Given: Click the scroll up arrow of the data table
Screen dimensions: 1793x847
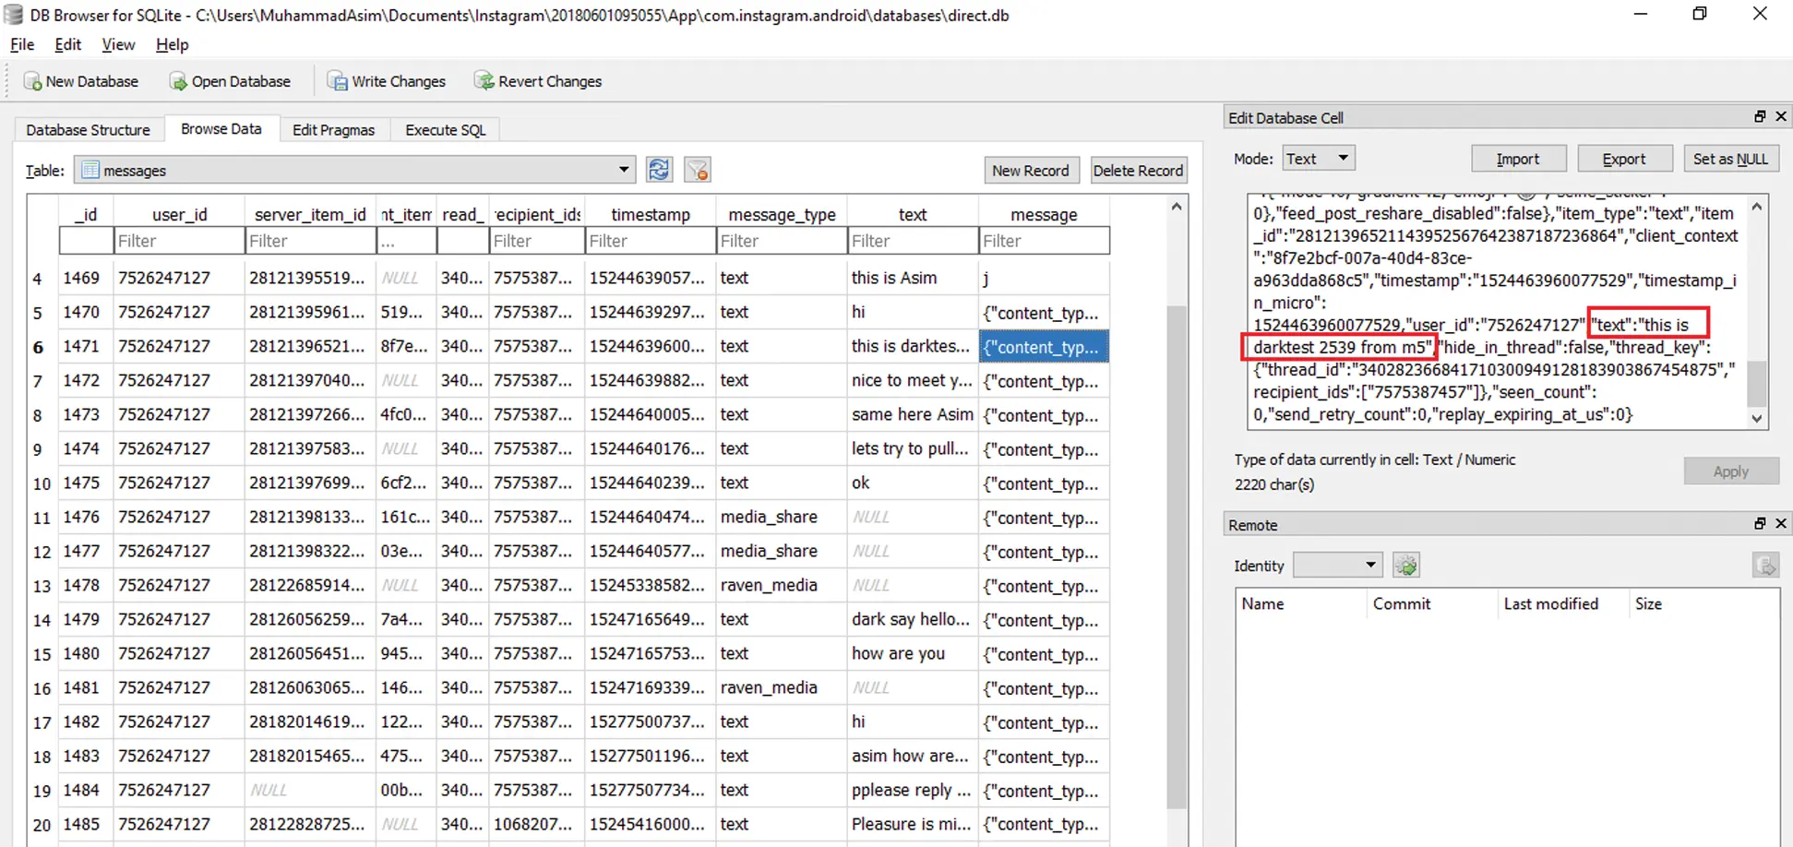Looking at the screenshot, I should point(1176,207).
